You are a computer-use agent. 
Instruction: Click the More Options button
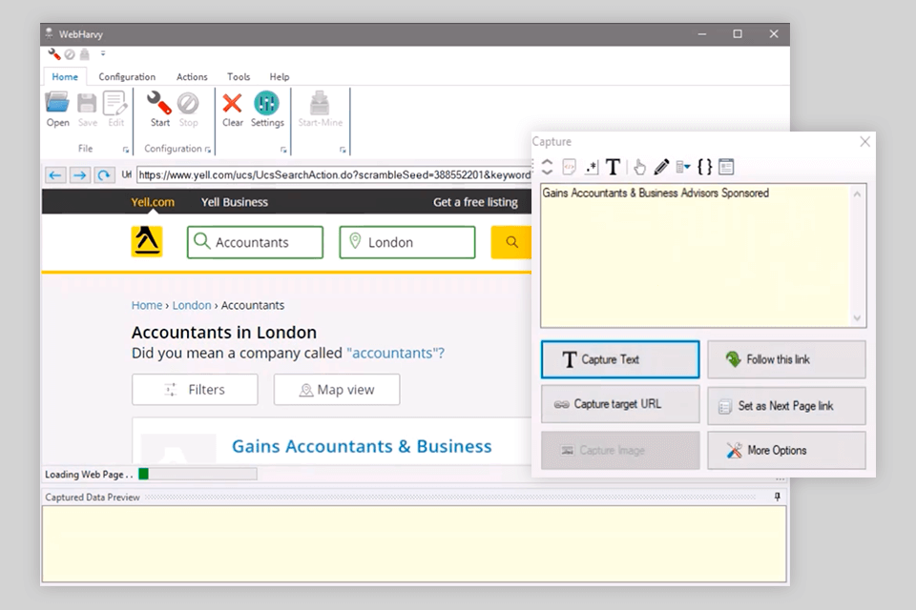[x=786, y=450]
